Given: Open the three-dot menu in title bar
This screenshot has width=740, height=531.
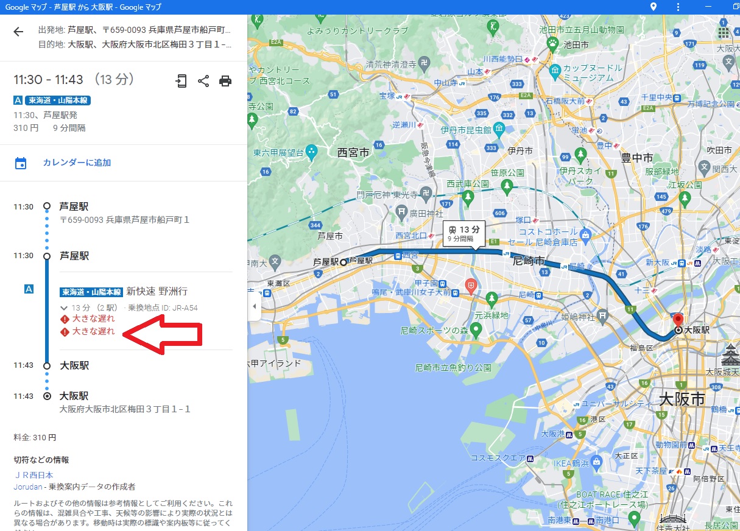Looking at the screenshot, I should (x=678, y=7).
